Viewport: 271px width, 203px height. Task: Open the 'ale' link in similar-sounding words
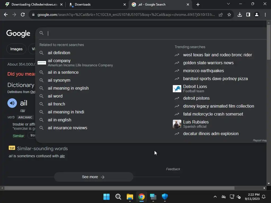click(x=62, y=156)
